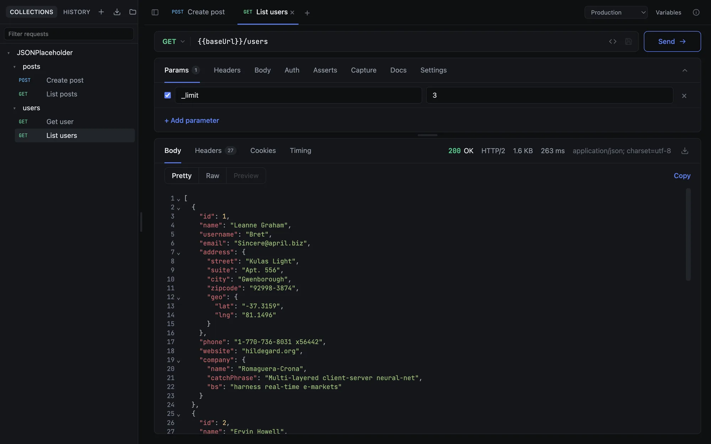Open the request Settings tab
711x444 pixels.
(x=434, y=70)
